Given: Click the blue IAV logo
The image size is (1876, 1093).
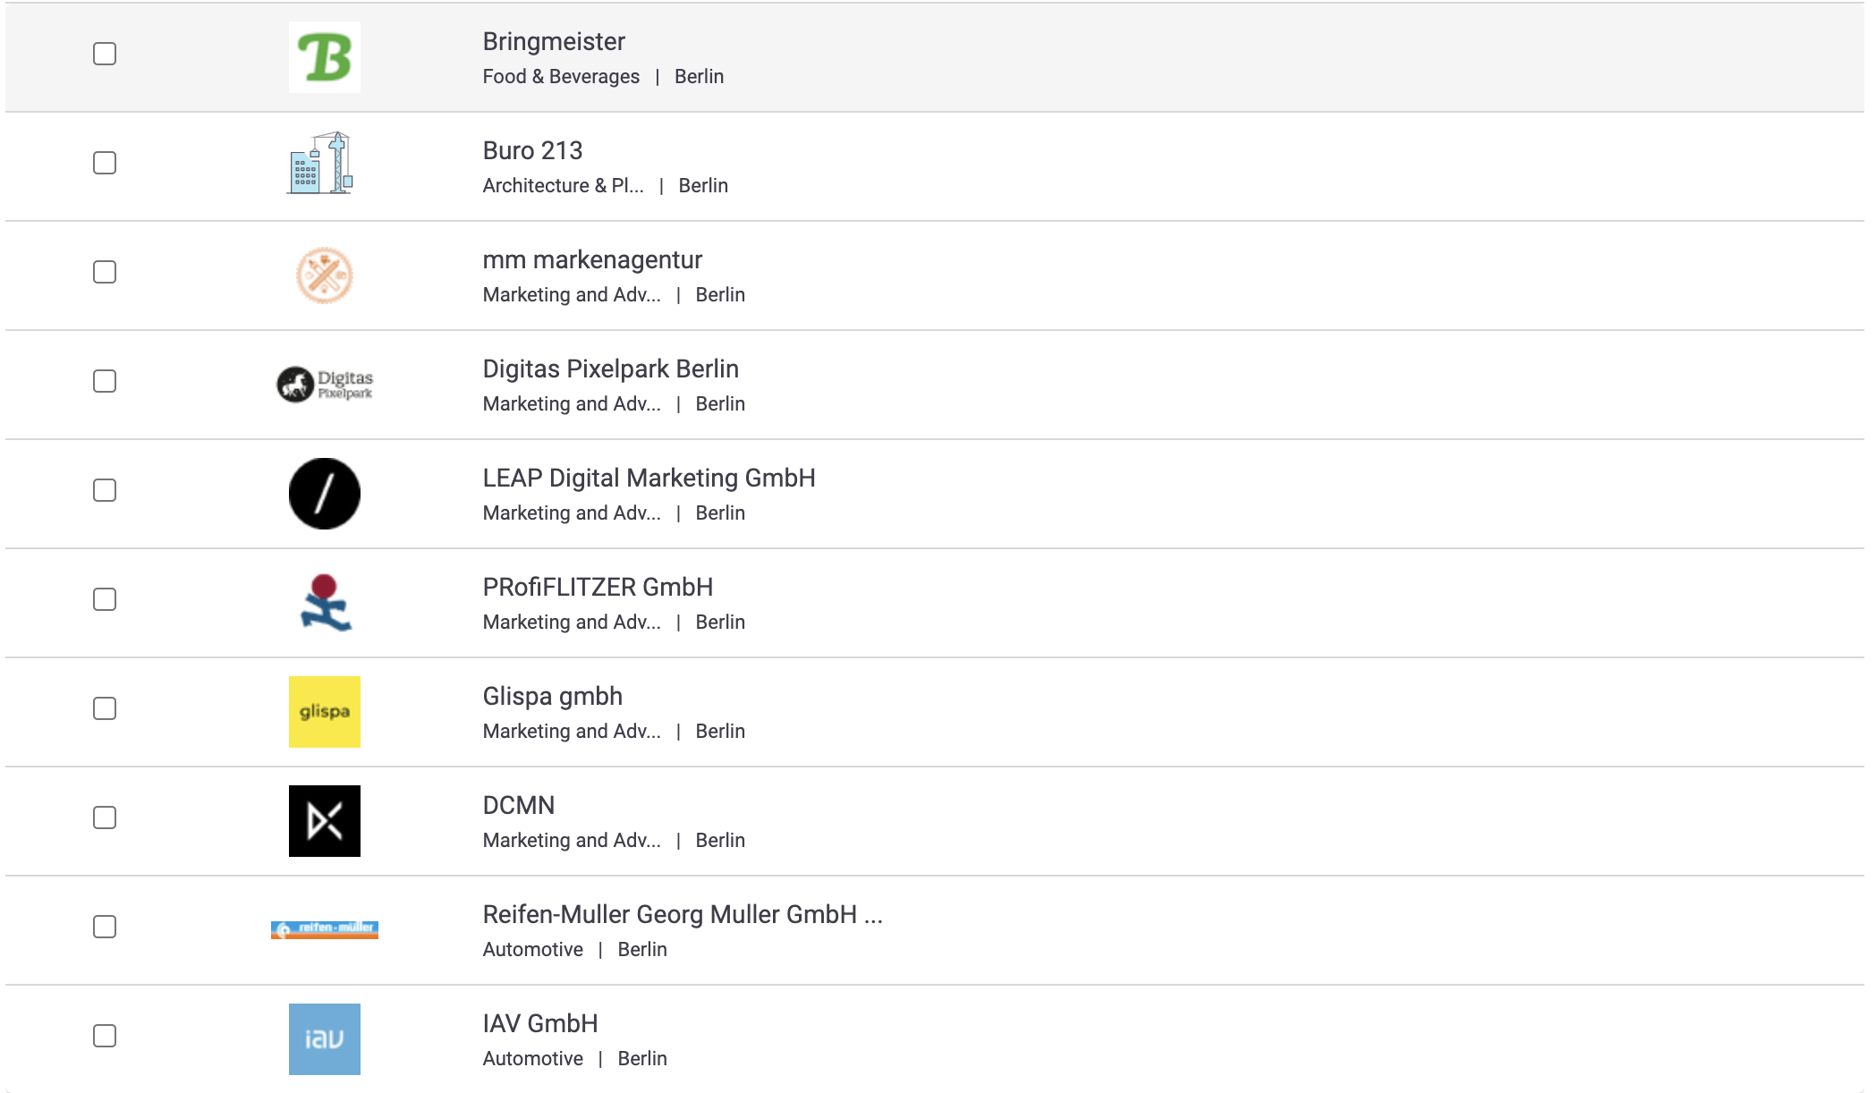Looking at the screenshot, I should pos(325,1039).
